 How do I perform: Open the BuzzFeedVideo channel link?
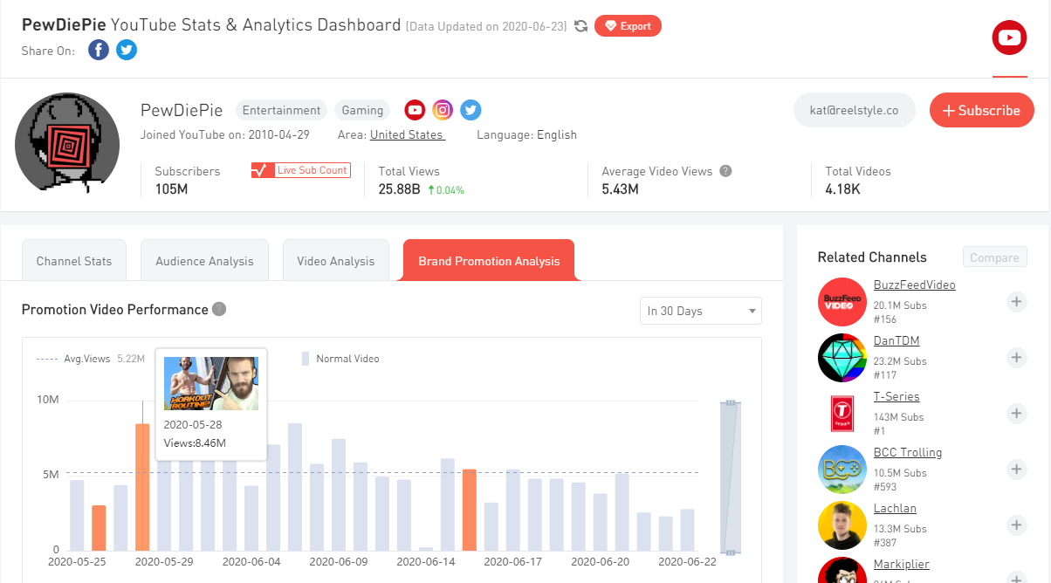[x=915, y=285]
